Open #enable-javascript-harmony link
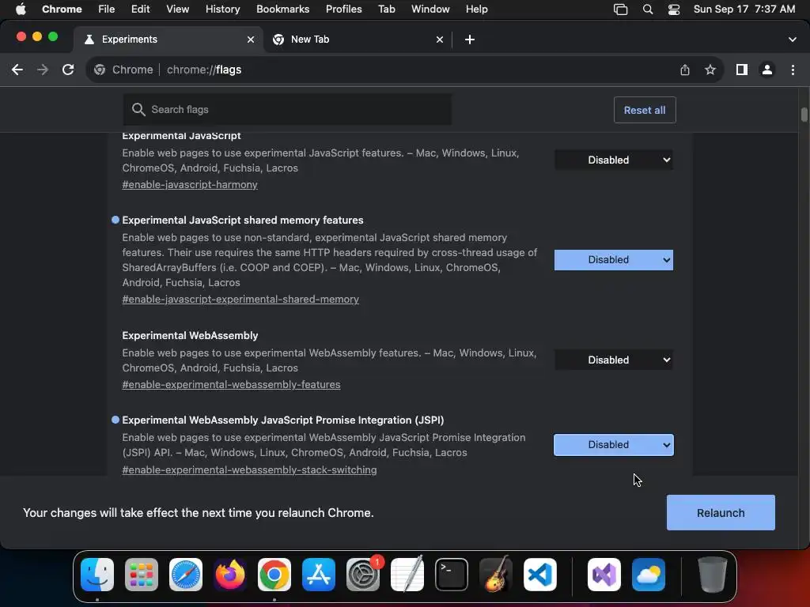 click(x=190, y=184)
